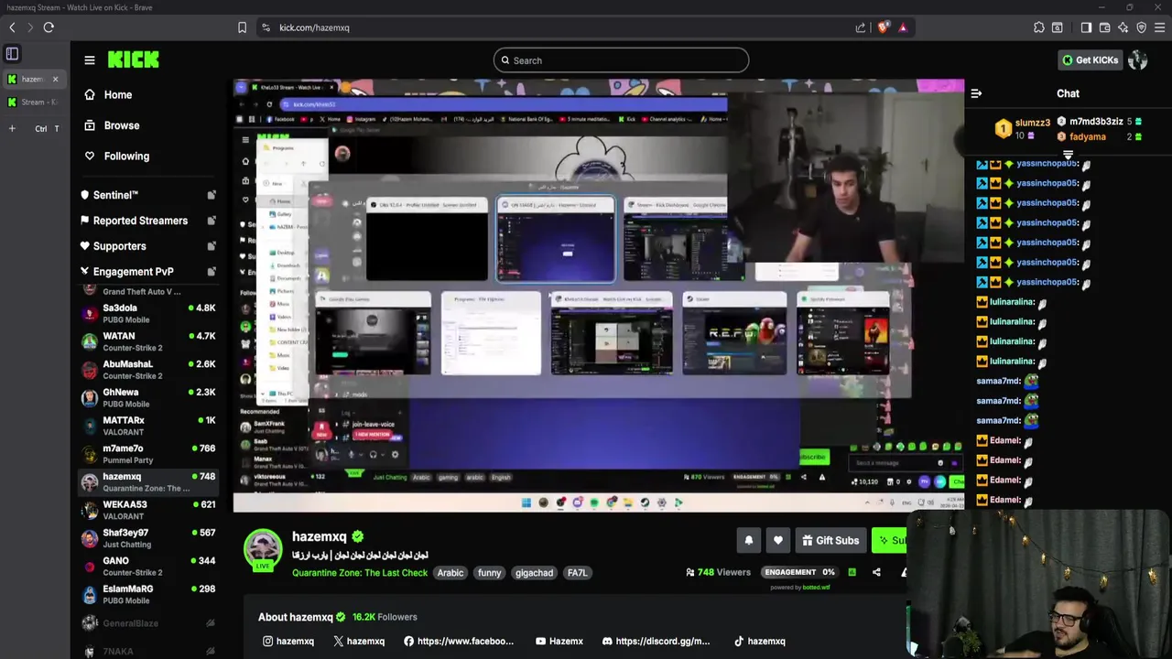Click the Get KICKs button
The image size is (1172, 659).
[1090, 60]
